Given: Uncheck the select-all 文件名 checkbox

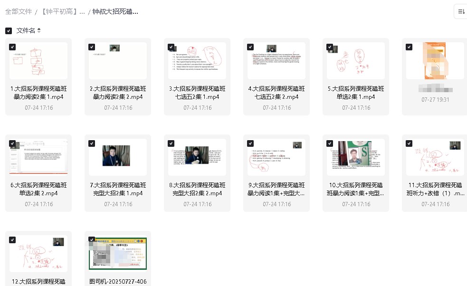Looking at the screenshot, I should 8,30.
